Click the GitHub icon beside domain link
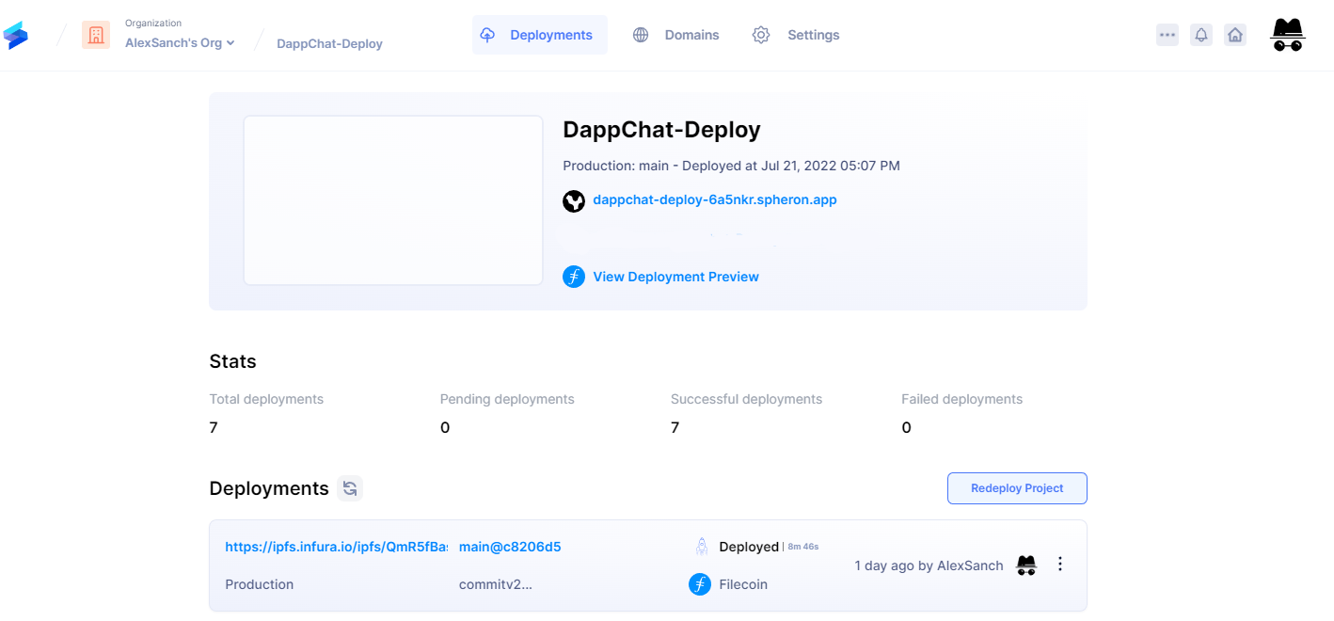1334x621 pixels. pos(574,200)
